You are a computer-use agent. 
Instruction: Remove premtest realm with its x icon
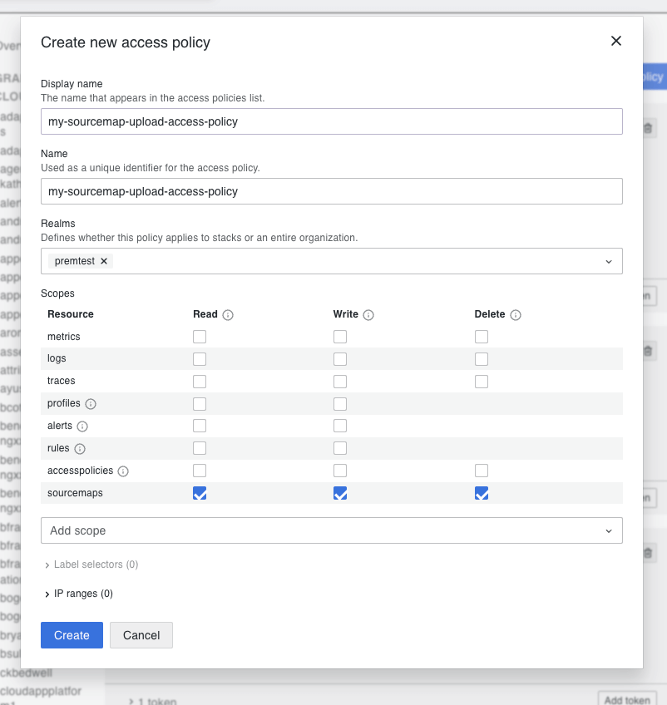pyautogui.click(x=104, y=261)
